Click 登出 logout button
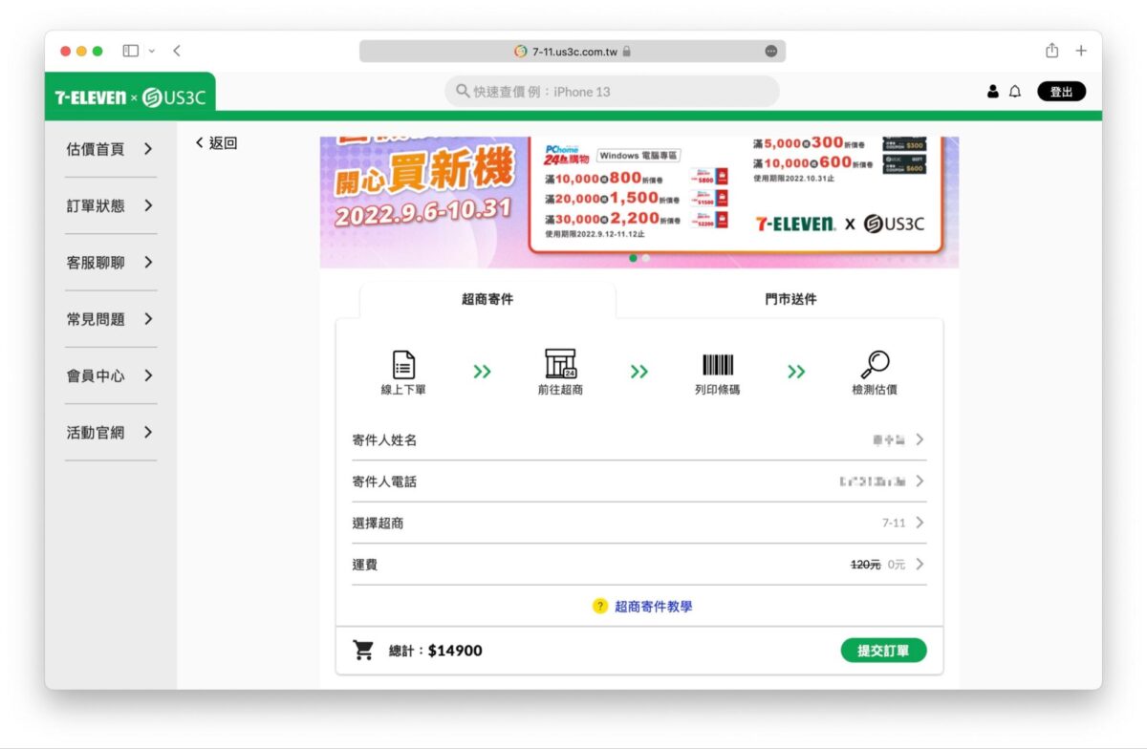The width and height of the screenshot is (1147, 749). pos(1062,92)
